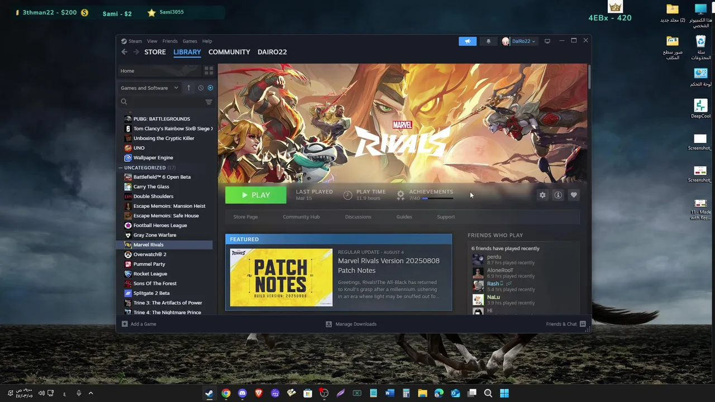The image size is (715, 402).
Task: Open the Guides link
Action: 404,217
